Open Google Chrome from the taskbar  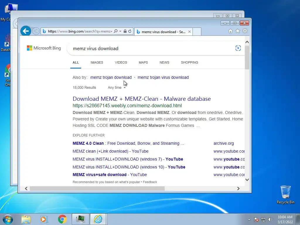[x=62, y=219]
